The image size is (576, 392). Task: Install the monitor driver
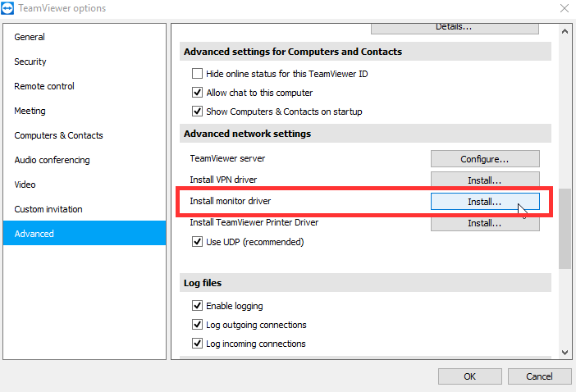point(485,201)
